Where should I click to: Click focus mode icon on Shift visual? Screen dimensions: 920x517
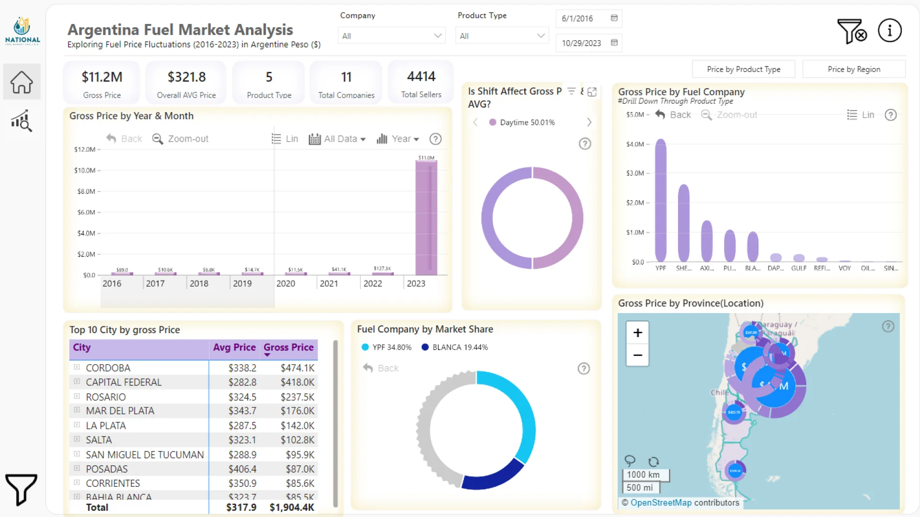click(592, 92)
